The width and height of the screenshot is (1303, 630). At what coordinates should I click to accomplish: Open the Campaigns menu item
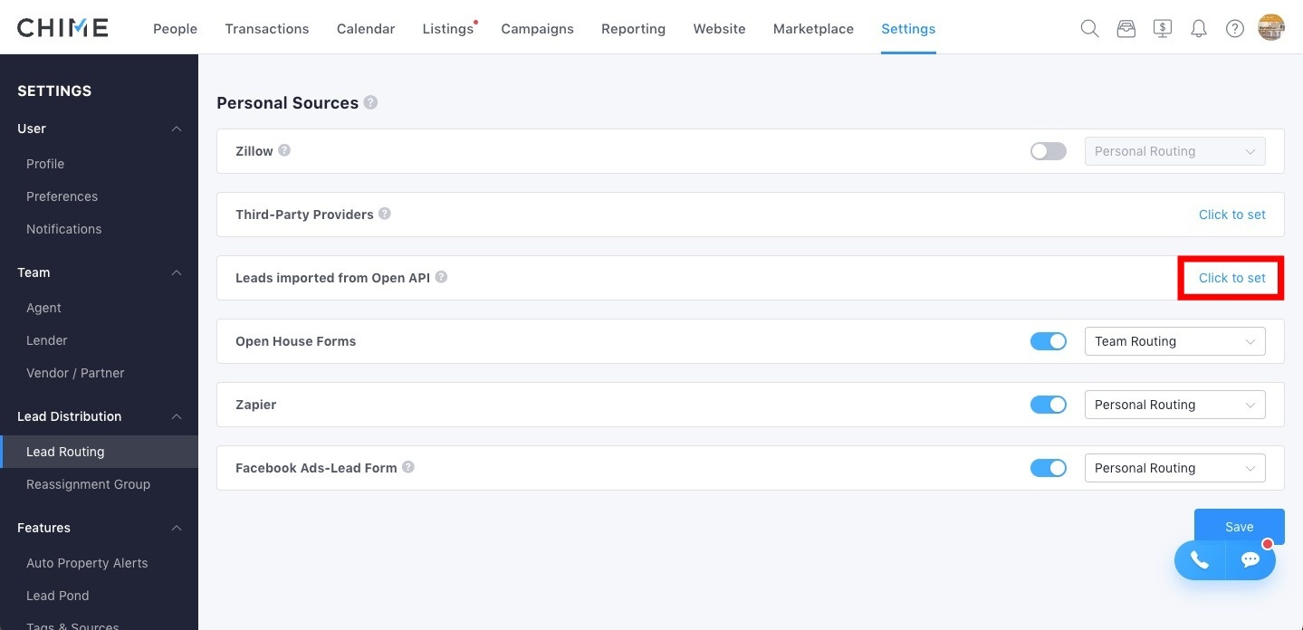(x=537, y=29)
